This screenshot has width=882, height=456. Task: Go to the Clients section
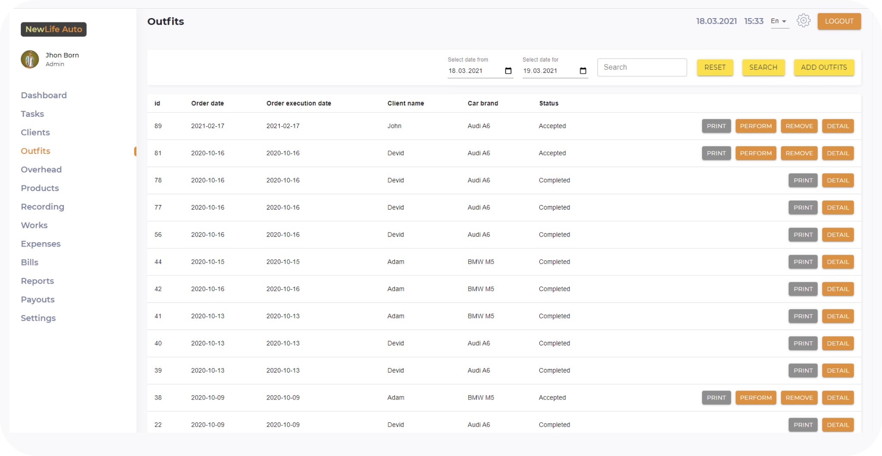(x=35, y=132)
